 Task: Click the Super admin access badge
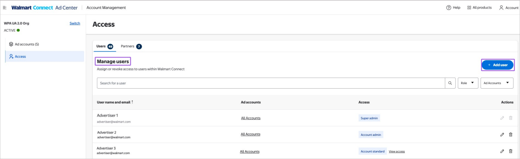coord(369,118)
